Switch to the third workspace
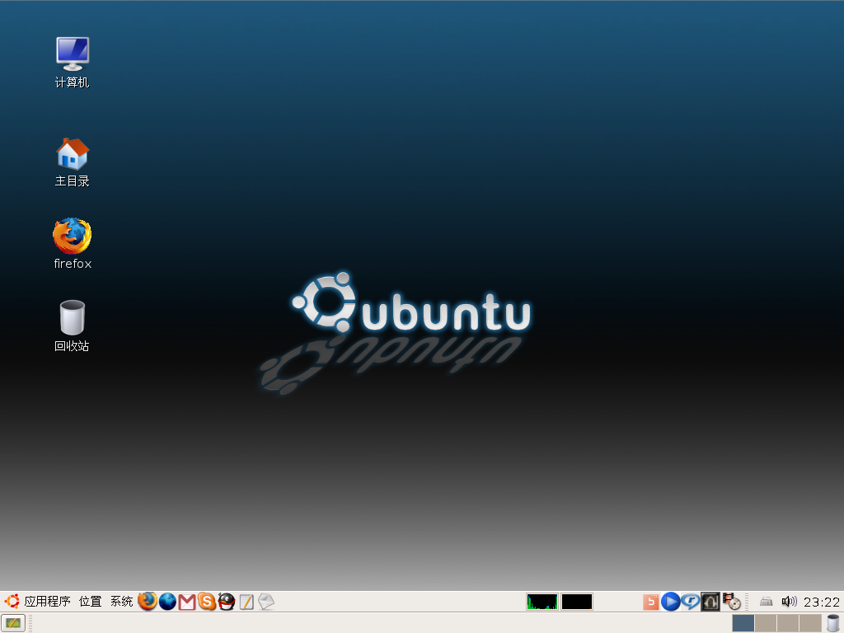This screenshot has width=844, height=633. pyautogui.click(x=787, y=623)
